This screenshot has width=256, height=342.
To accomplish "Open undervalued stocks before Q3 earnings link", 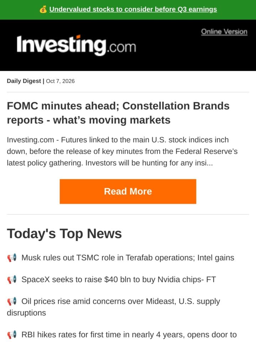I will click(x=133, y=9).
